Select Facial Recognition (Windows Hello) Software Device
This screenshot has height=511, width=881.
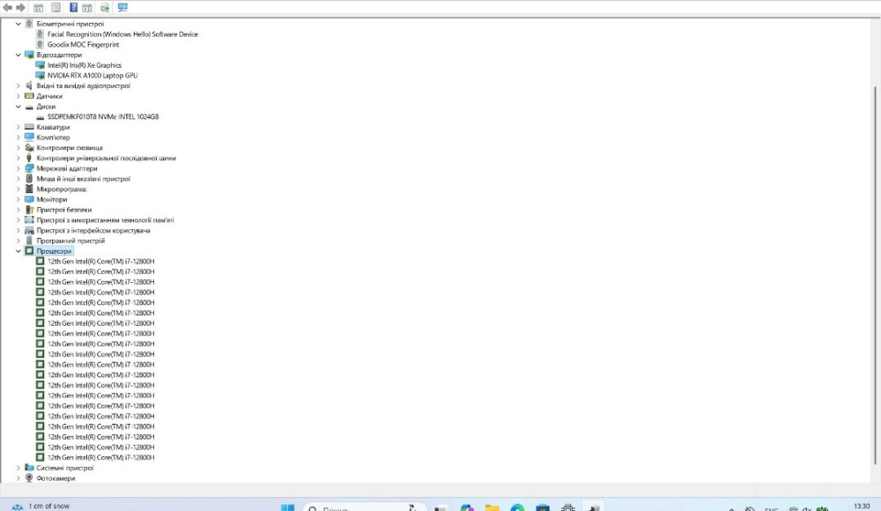tap(122, 34)
